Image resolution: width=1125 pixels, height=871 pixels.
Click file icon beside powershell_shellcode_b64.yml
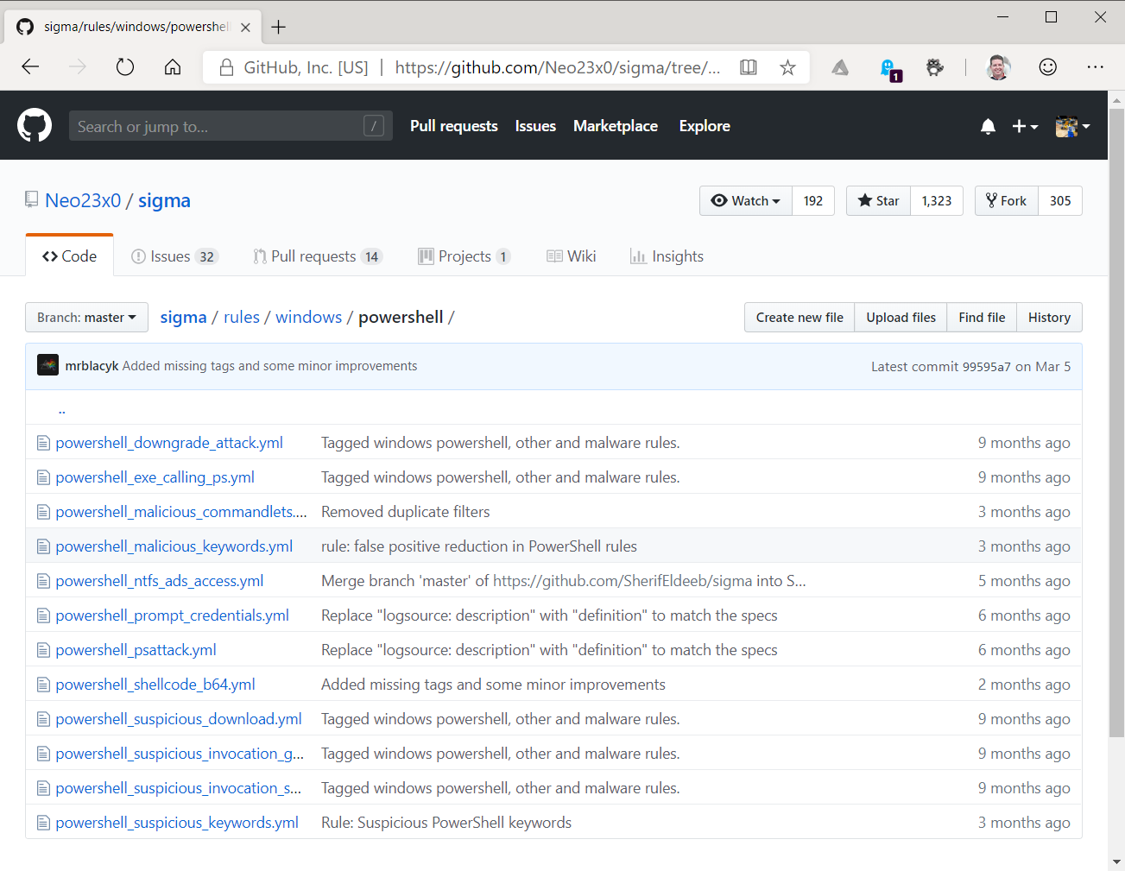[x=43, y=685]
